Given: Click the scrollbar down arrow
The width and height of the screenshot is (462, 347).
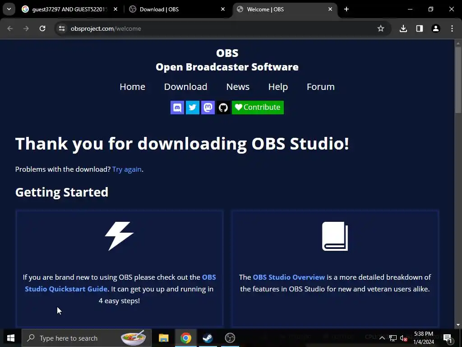Looking at the screenshot, I should [x=458, y=325].
